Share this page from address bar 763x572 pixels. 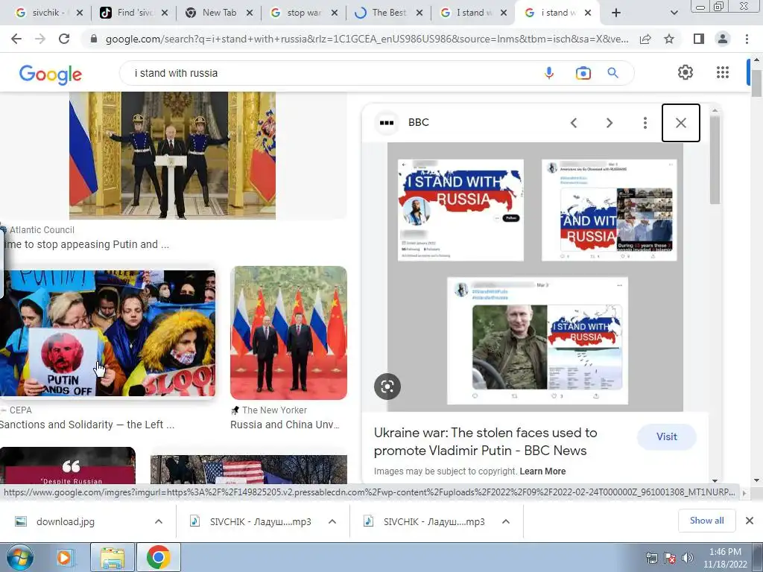coord(645,39)
